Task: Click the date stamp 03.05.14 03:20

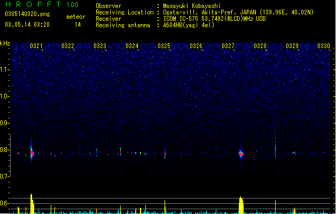Action: coord(27,25)
